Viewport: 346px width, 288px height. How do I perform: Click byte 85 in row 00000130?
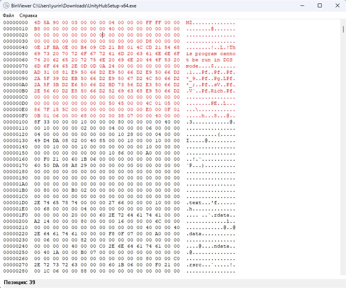point(102,141)
